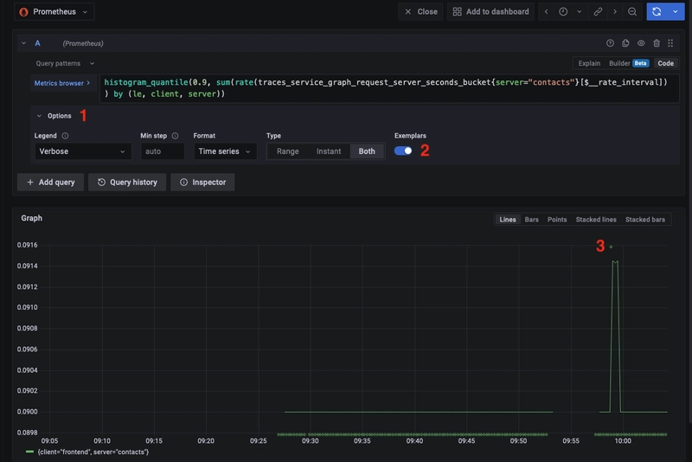692x462 pixels.
Task: Shift time range backward arrow
Action: click(x=547, y=12)
